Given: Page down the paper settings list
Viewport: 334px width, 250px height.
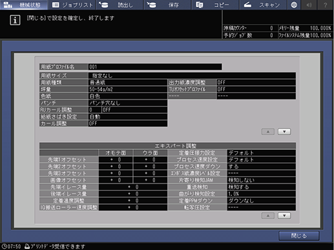Looking at the screenshot, I should pos(284,132).
